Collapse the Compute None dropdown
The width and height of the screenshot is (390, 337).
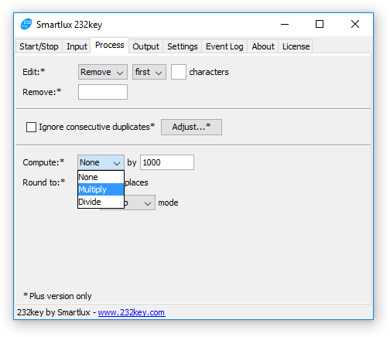[101, 162]
